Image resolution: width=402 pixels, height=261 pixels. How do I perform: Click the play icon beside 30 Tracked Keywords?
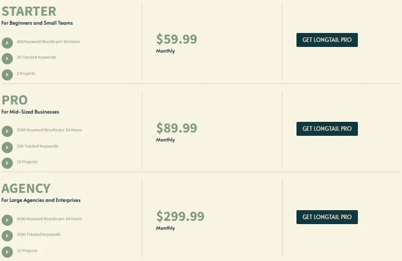point(7,59)
